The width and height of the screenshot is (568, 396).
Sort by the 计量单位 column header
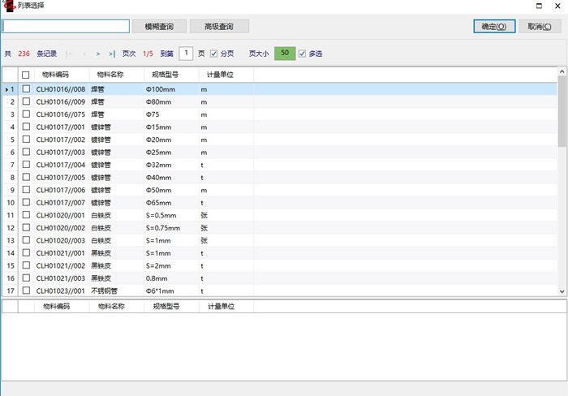[x=220, y=75]
